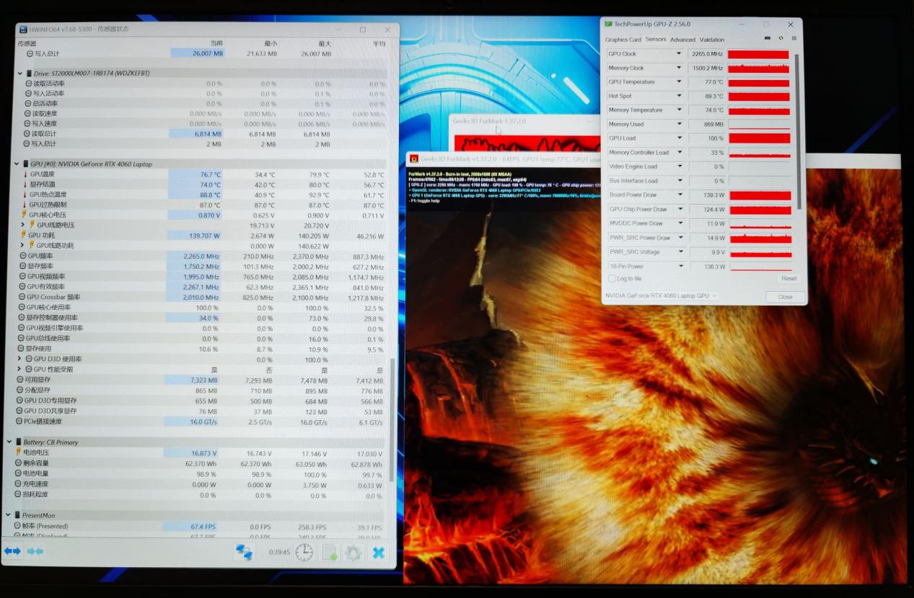
Task: Switch to the Advanced tab in GPU-Z
Action: pos(682,40)
